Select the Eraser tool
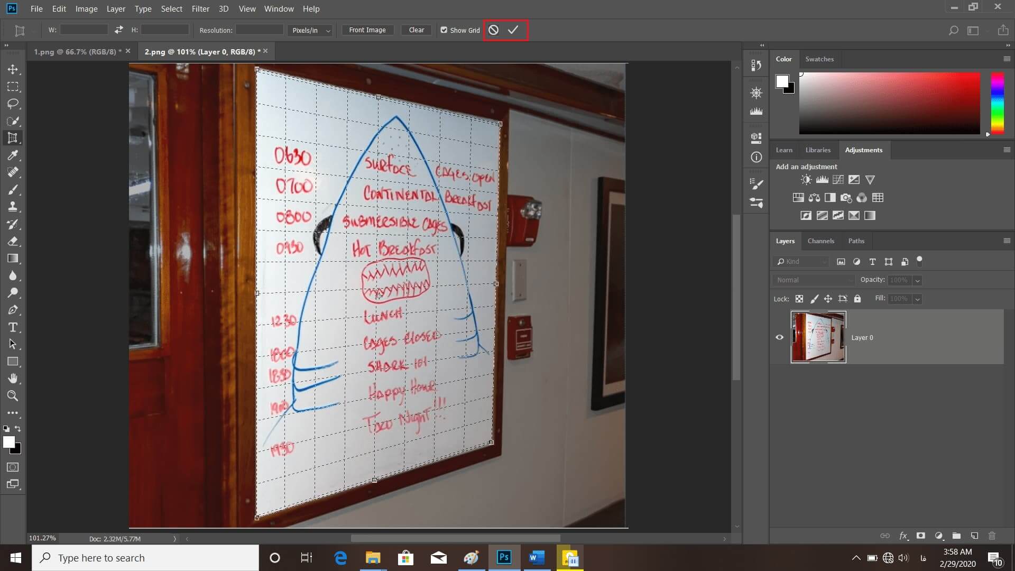Viewport: 1015px width, 571px height. coord(13,241)
